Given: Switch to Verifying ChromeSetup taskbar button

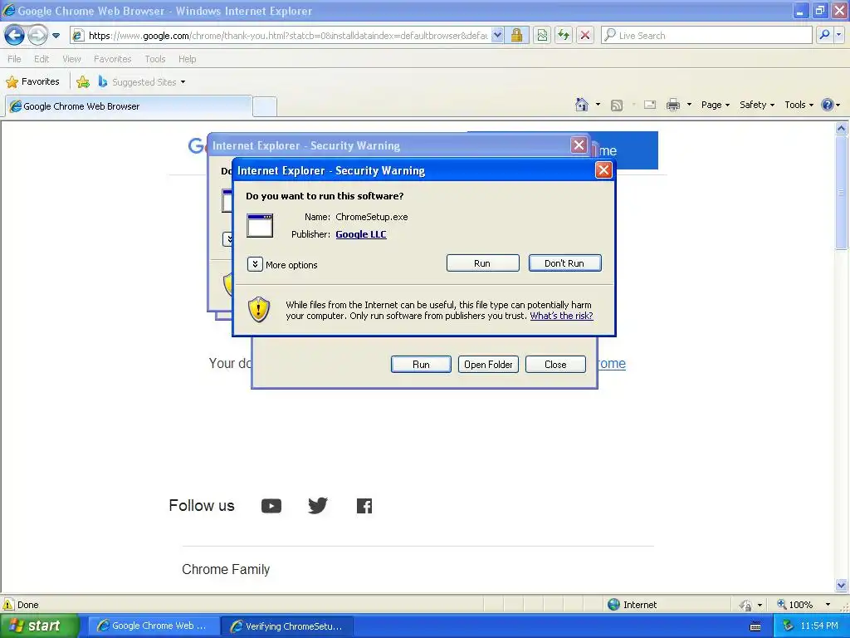Looking at the screenshot, I should point(287,626).
